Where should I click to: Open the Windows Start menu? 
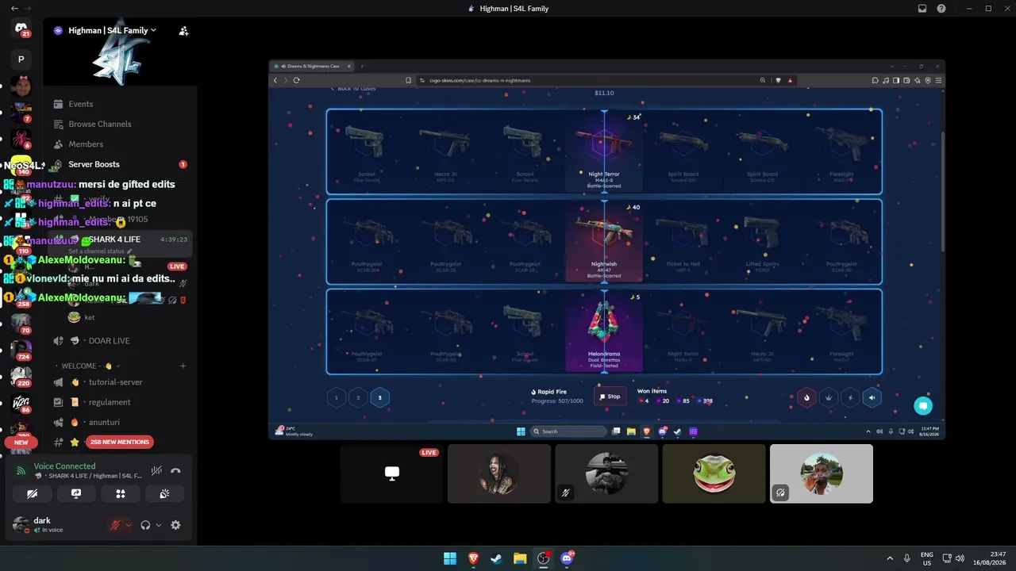click(x=450, y=558)
